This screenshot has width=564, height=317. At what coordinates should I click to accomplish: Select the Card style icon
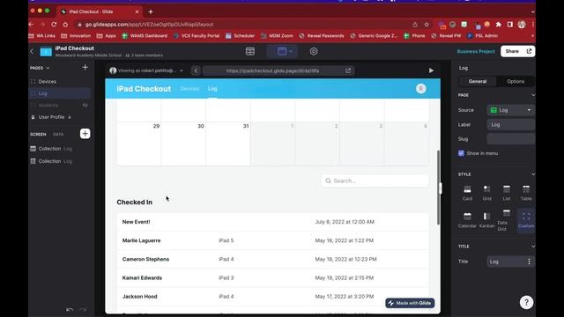tap(467, 193)
